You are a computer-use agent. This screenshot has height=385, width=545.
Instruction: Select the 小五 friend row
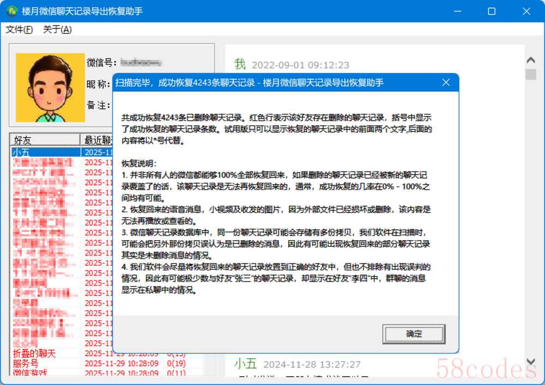[46, 152]
